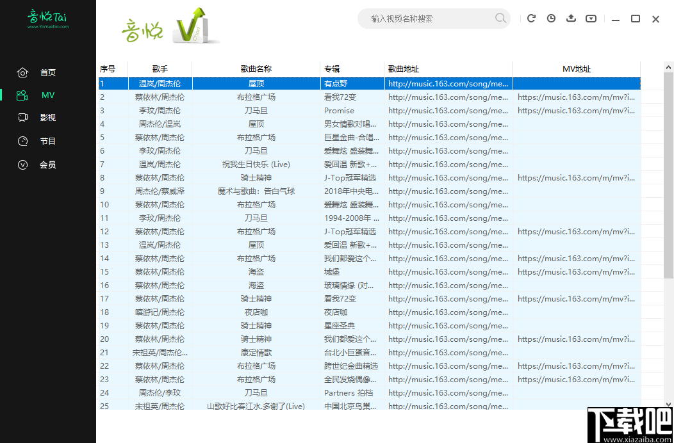Click the 跨世纪金曲精选 album cell
The height and width of the screenshot is (443, 674).
click(352, 366)
